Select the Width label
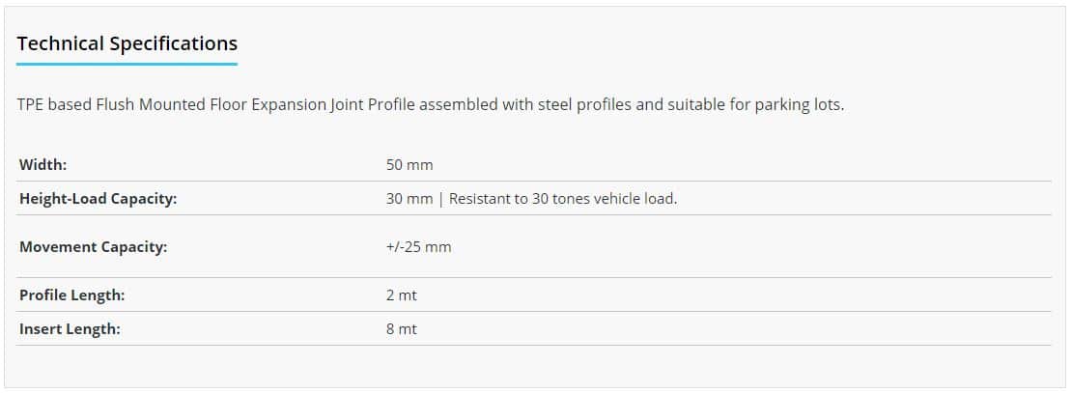1072x393 pixels. 43,165
